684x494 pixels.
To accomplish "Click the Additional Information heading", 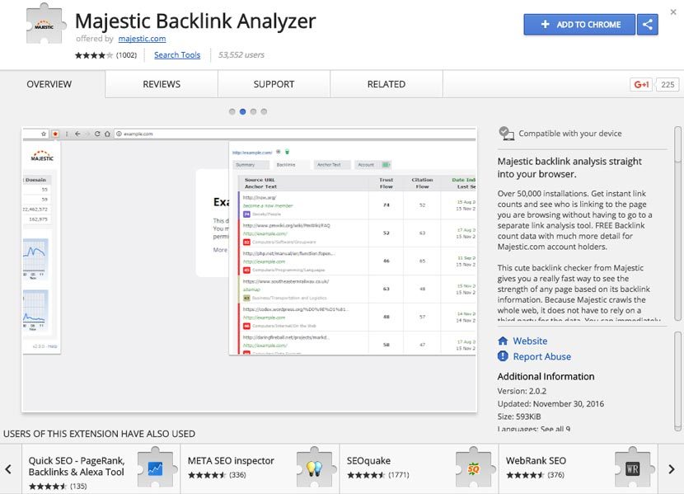I will pos(546,376).
